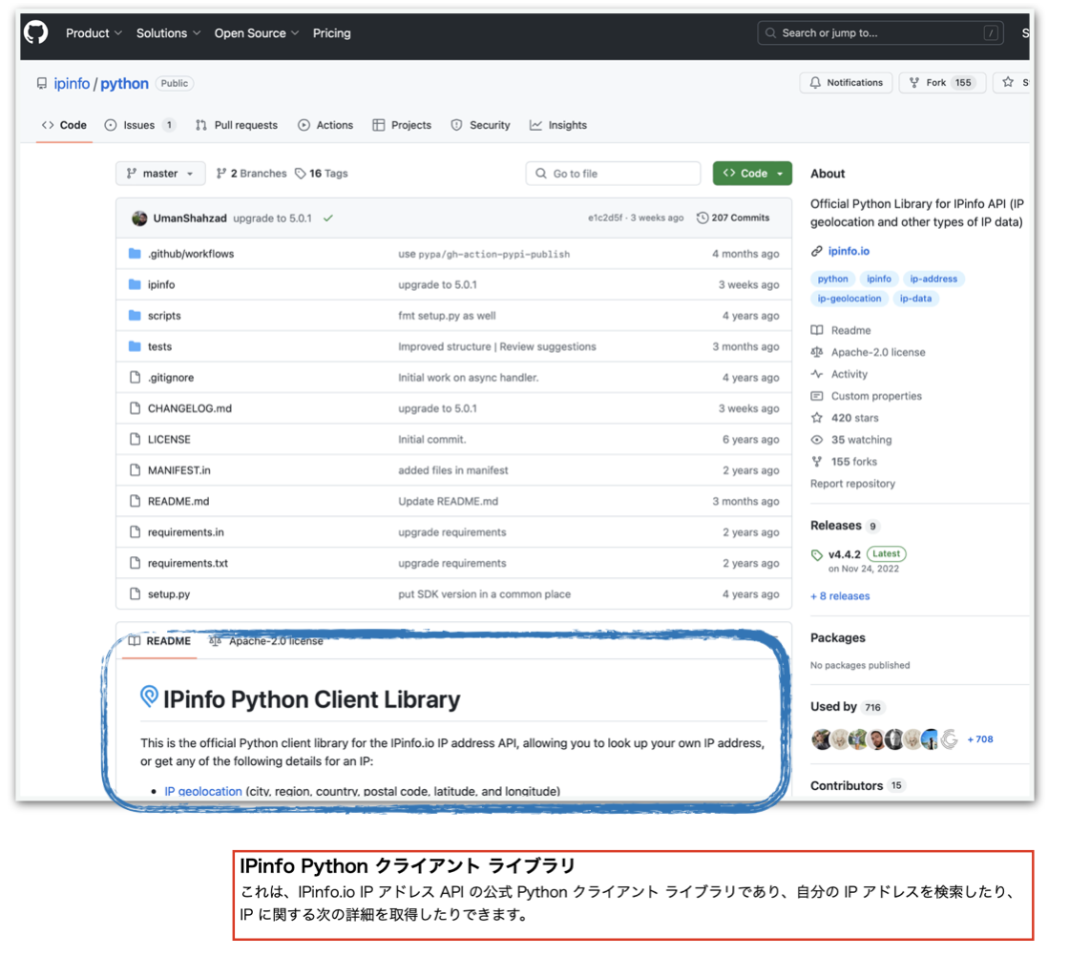This screenshot has width=1069, height=956.
Task: Click the green commit check mark
Action: point(330,218)
